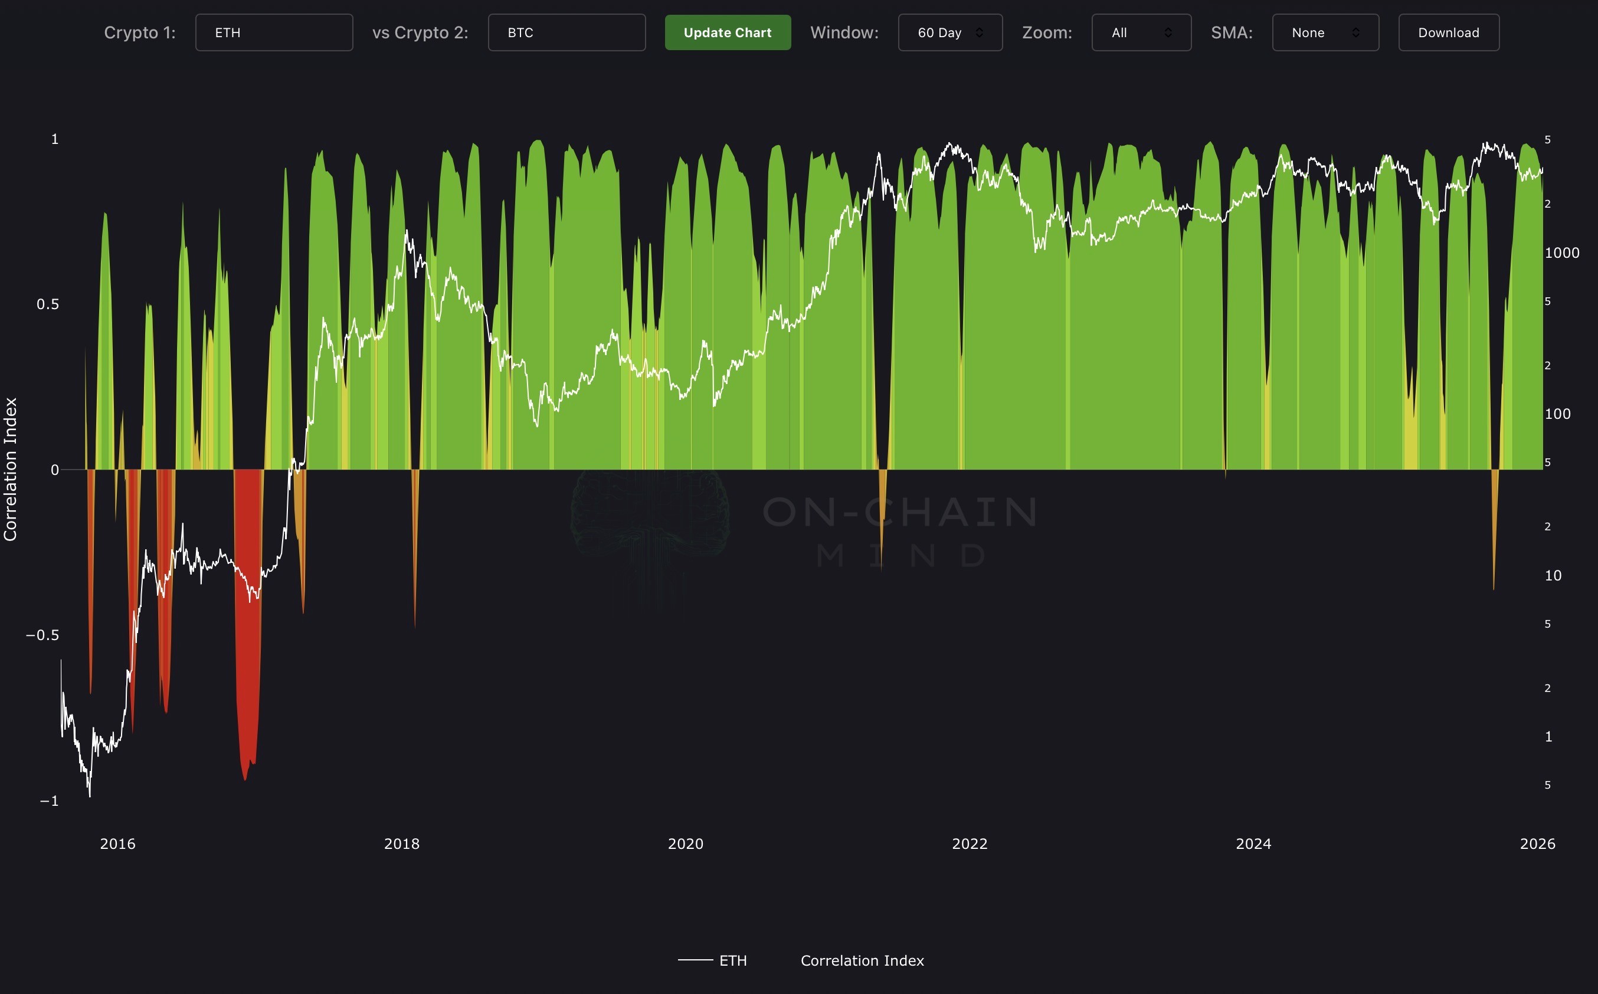Click the up-down arrows on Window selector
The width and height of the screenshot is (1598, 994).
click(979, 32)
